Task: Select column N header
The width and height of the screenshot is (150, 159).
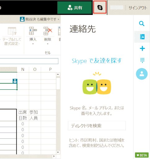Action: [x=23, y=70]
